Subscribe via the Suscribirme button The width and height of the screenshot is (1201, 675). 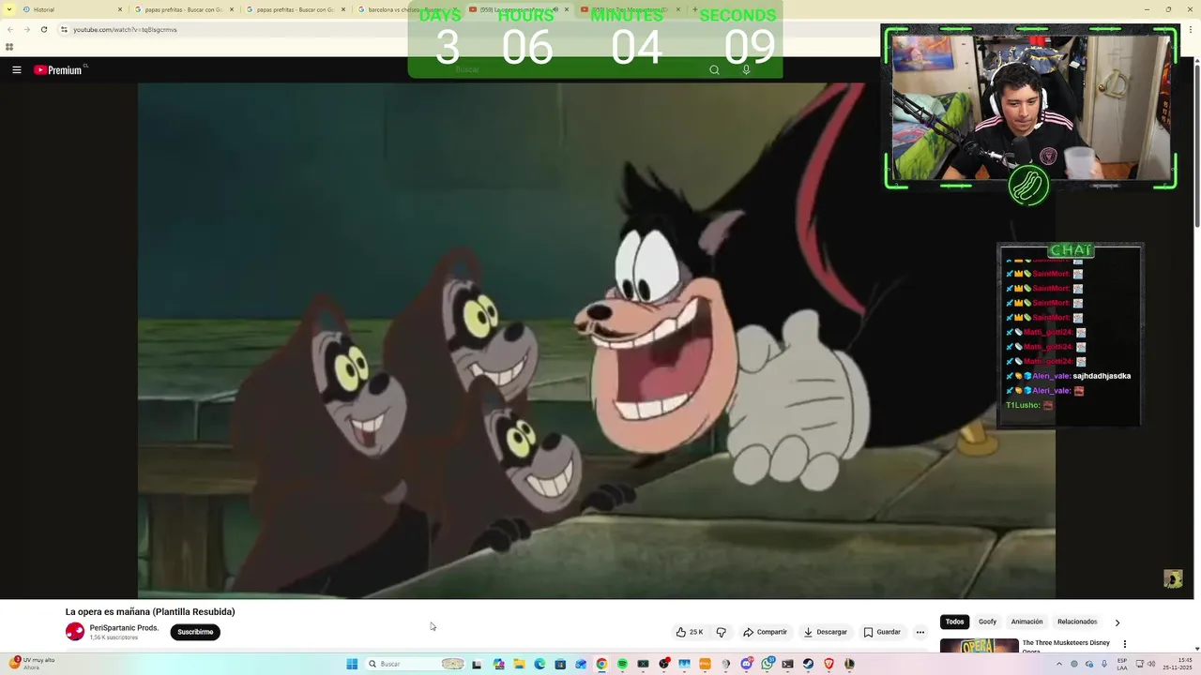[x=195, y=632]
